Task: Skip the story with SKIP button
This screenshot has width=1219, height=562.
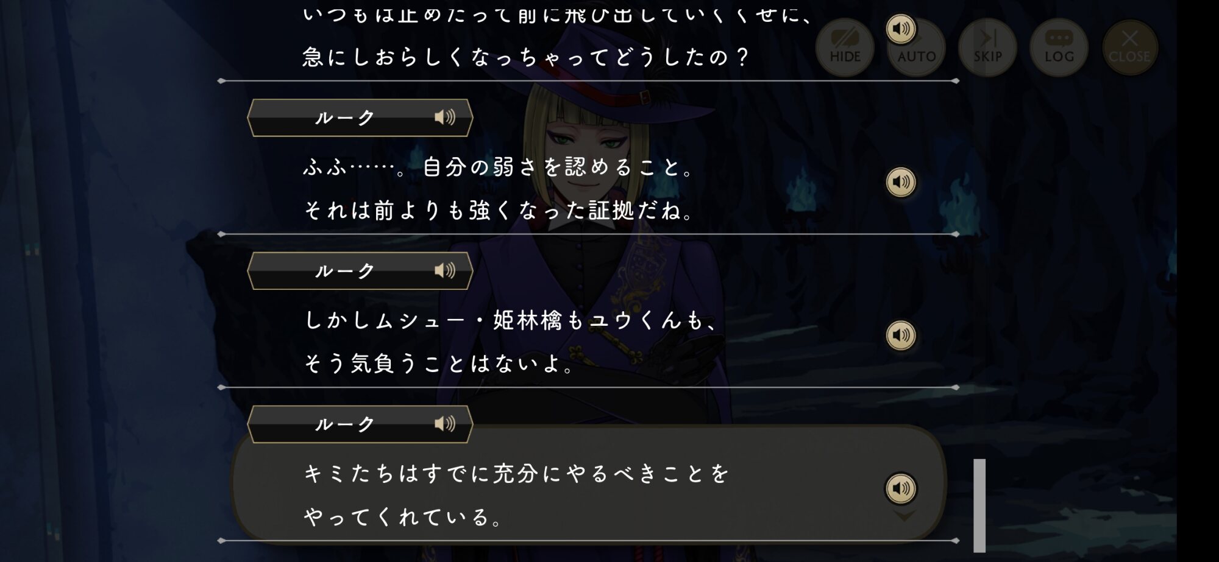Action: coord(987,47)
